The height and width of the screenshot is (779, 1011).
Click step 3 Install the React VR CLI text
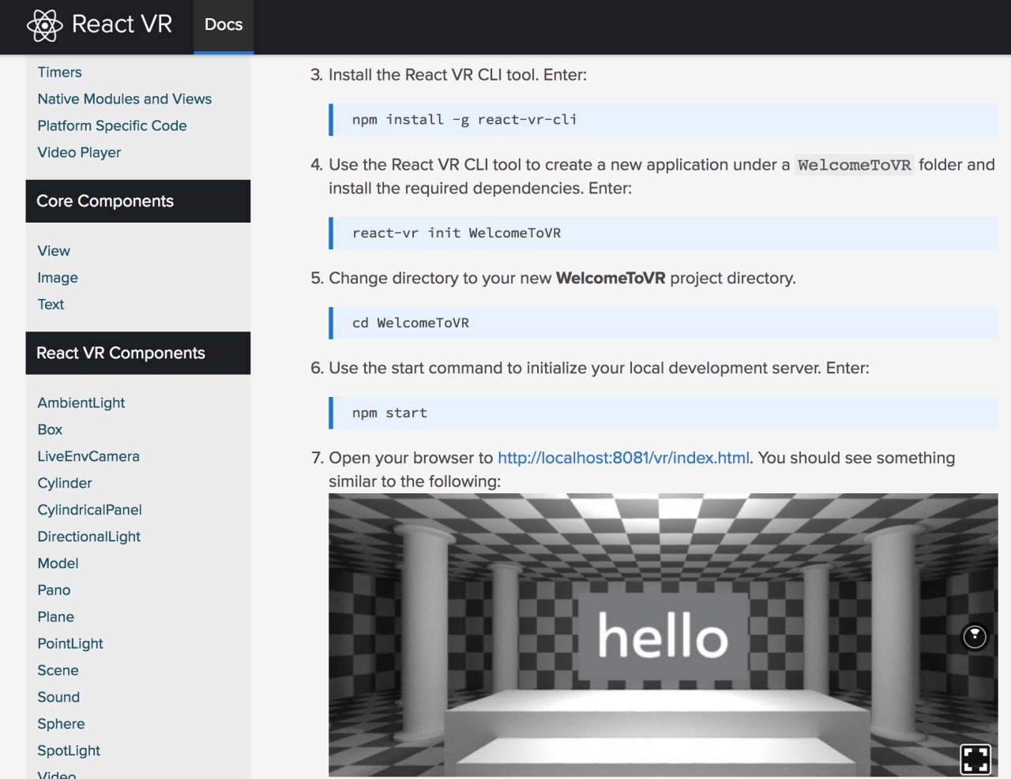coord(457,75)
